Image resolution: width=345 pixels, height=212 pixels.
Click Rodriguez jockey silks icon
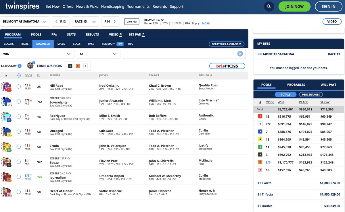click(x=6, y=117)
